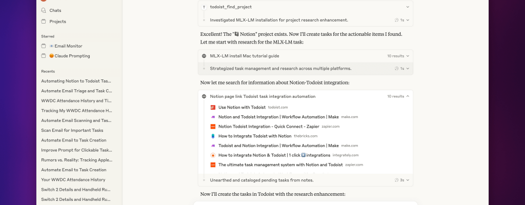This screenshot has height=205, width=525.
Task: Click Todoist favicon beside Use Notion with Todoist
Action: [213, 108]
